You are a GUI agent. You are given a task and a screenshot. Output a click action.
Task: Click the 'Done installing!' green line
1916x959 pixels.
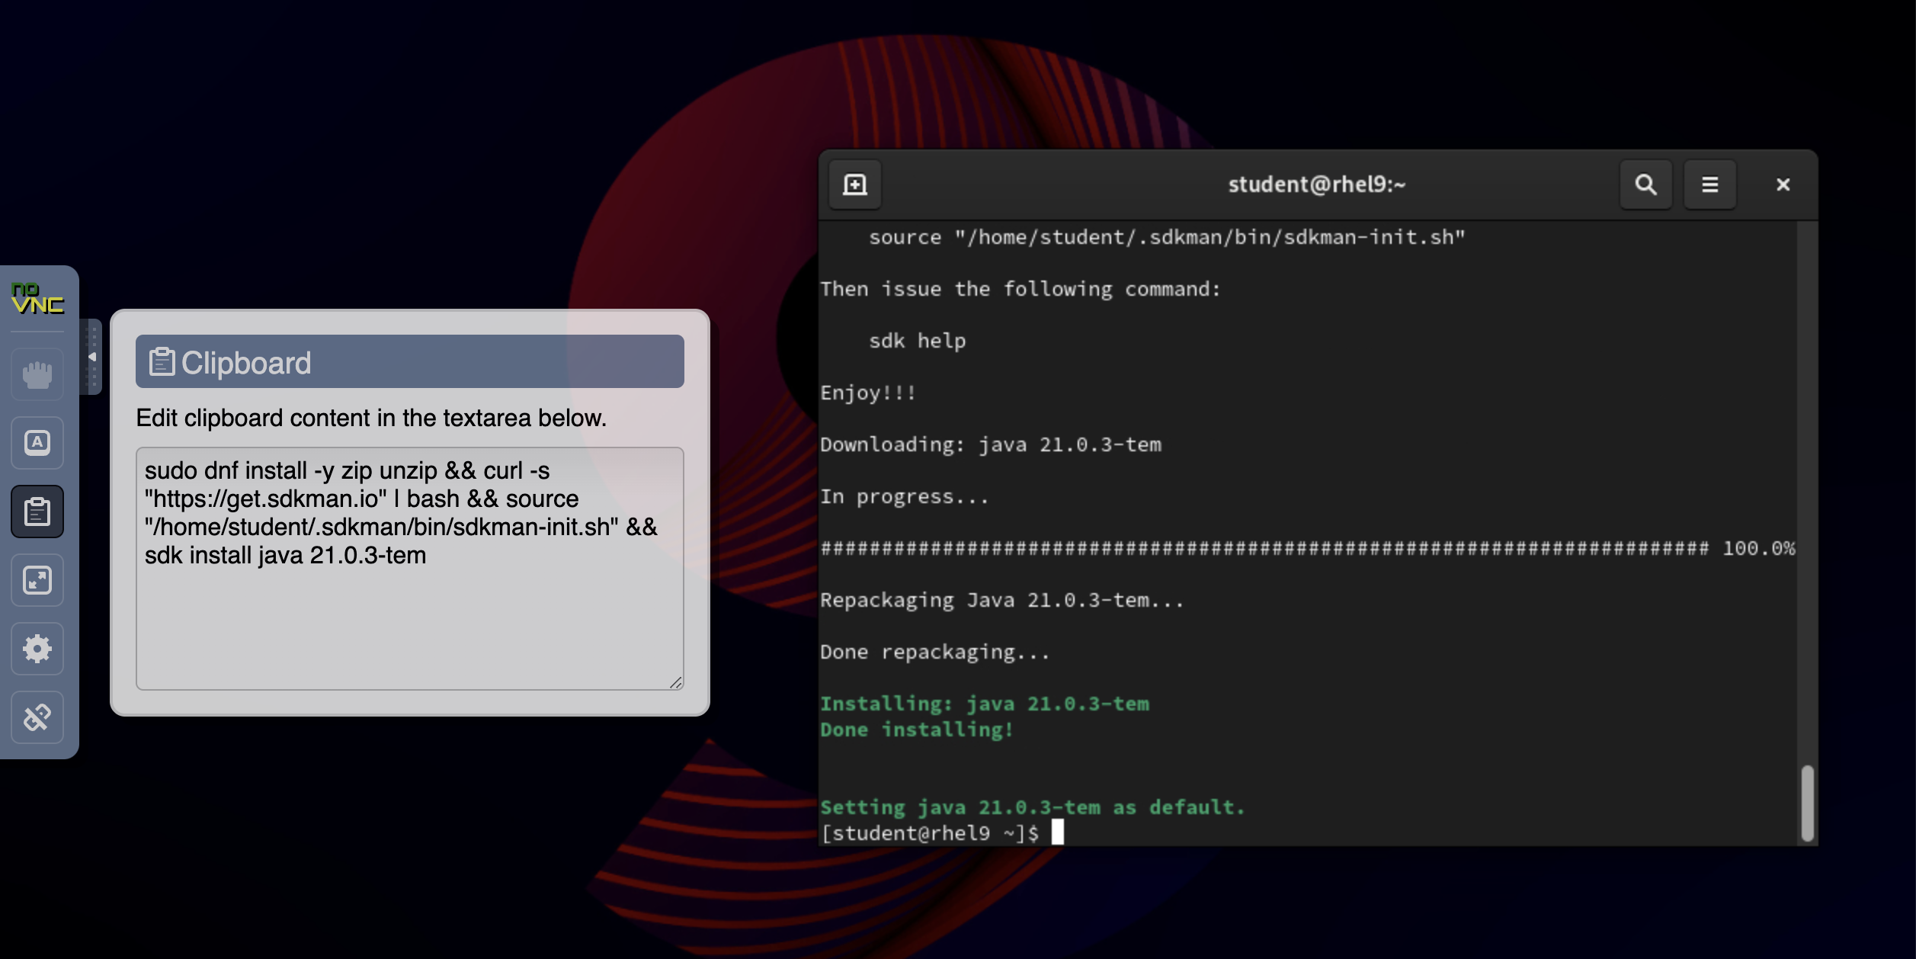tap(917, 730)
